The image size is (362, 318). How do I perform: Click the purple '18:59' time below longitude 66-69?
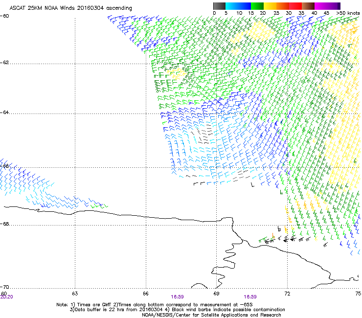point(177,297)
